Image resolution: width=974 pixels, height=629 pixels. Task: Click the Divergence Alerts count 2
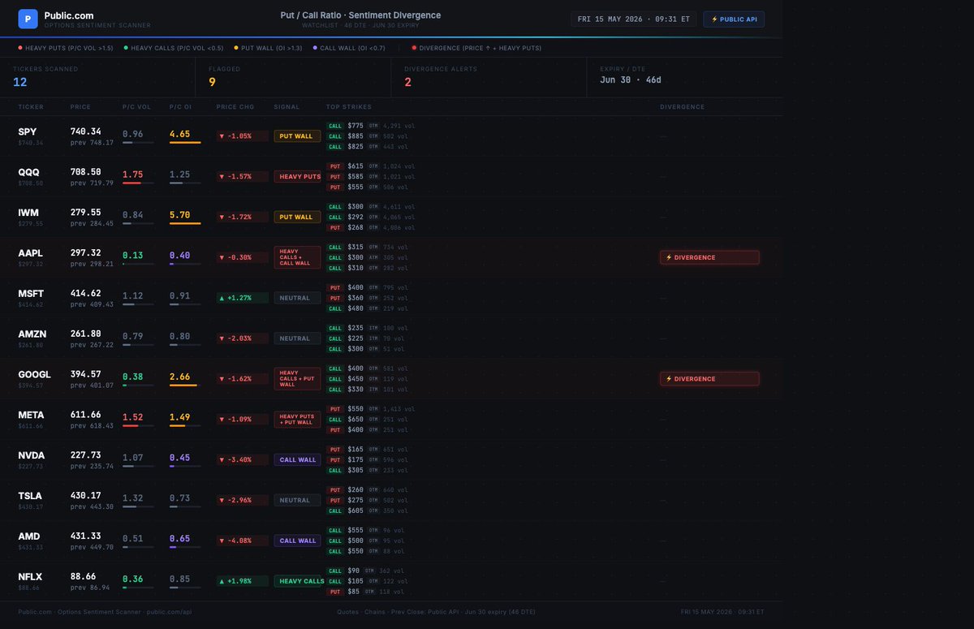[407, 82]
